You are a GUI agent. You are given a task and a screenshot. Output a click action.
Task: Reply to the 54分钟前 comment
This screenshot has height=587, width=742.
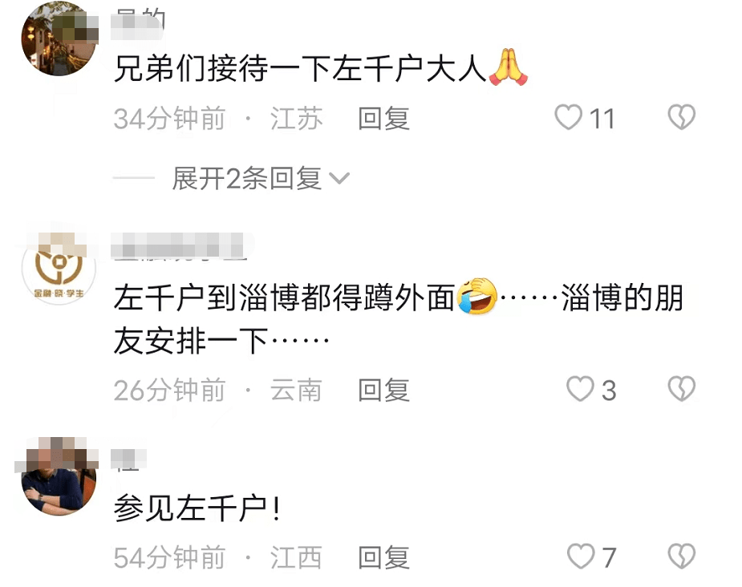pos(383,557)
